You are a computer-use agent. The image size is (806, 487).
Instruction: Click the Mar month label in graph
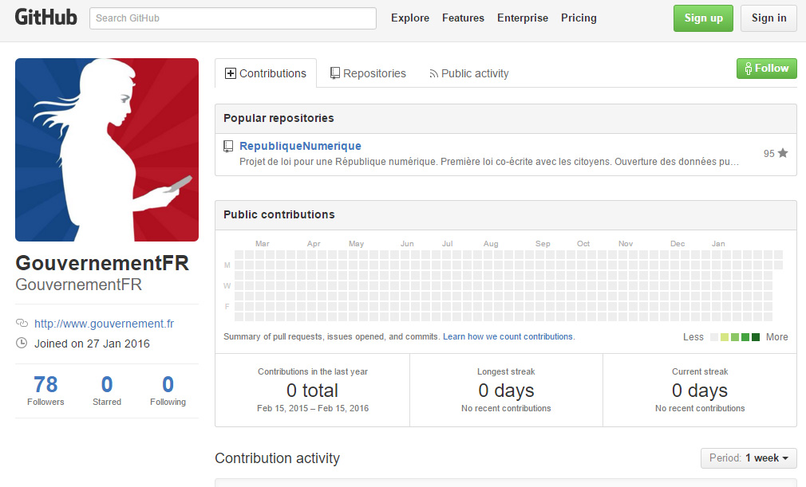(263, 243)
